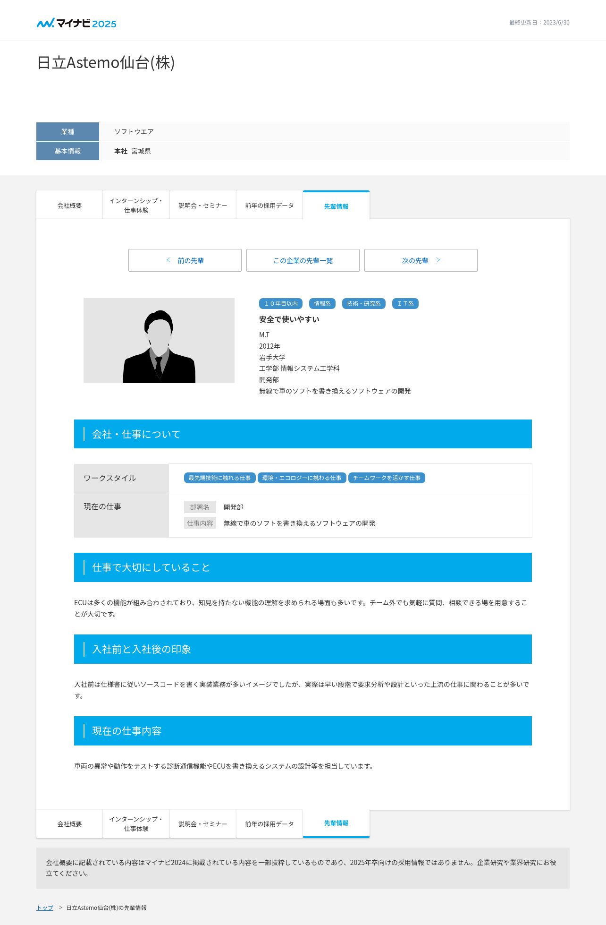This screenshot has height=925, width=606.
Task: Click the 仕事内容 label in the table
Action: 200,523
